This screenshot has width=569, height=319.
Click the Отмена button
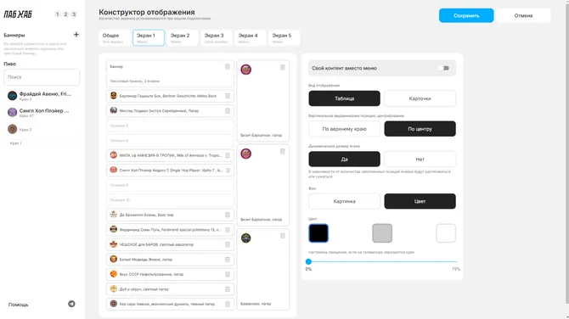523,15
